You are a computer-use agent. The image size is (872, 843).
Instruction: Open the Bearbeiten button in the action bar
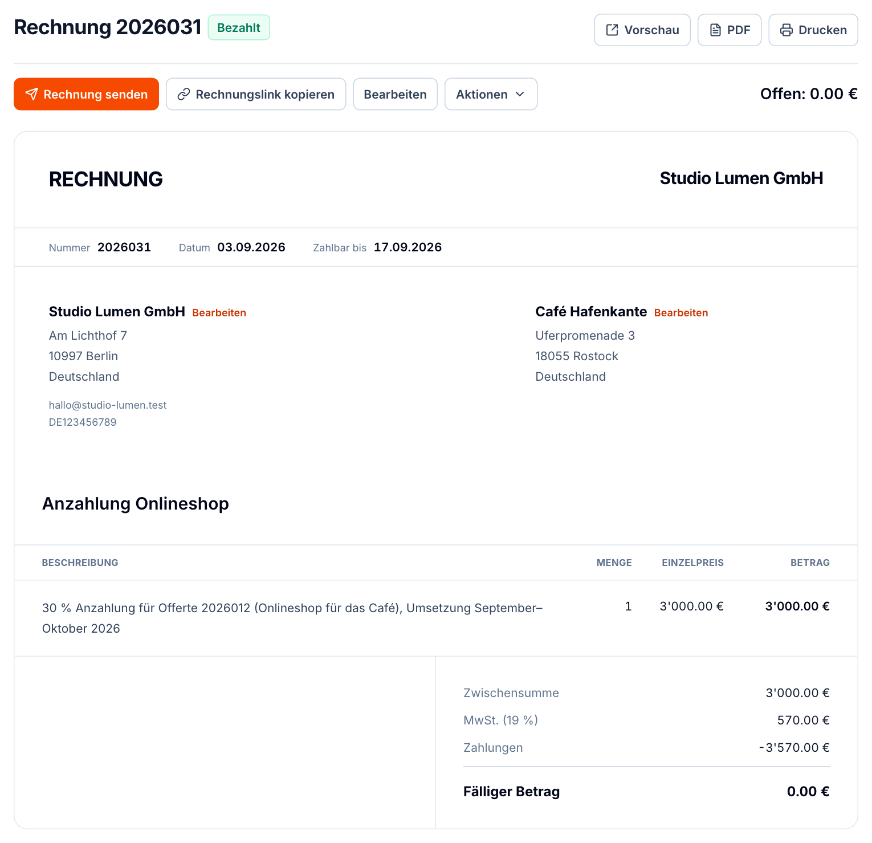(396, 94)
